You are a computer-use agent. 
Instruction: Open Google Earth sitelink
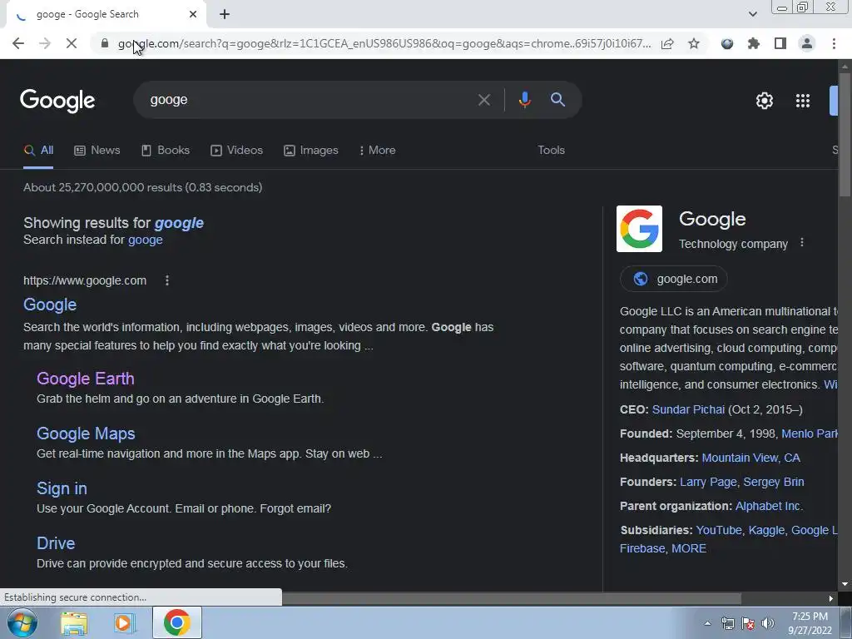coord(86,379)
